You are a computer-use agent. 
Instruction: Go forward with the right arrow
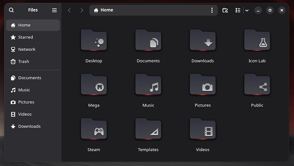[x=82, y=10]
